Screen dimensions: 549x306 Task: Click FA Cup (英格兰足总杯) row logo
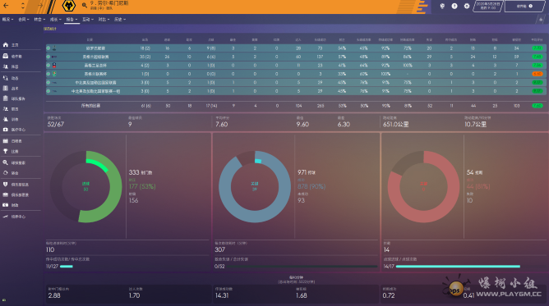click(54, 66)
